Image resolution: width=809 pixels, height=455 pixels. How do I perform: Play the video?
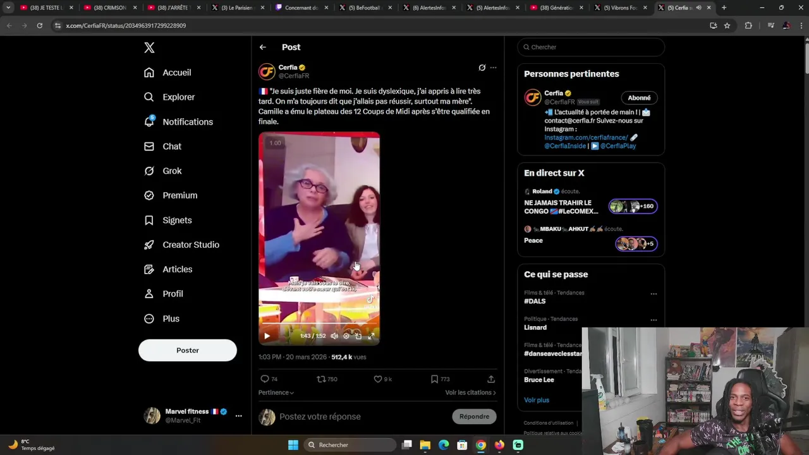click(x=267, y=336)
